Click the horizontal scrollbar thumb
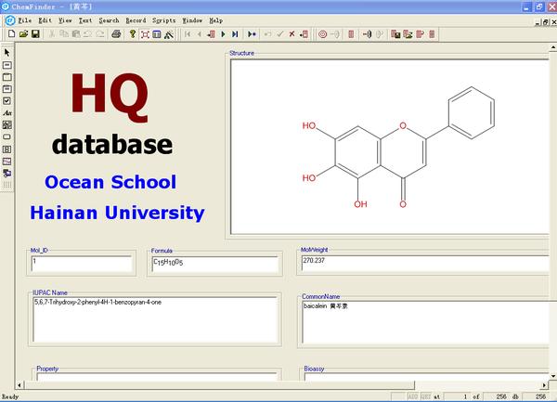 pos(219,385)
